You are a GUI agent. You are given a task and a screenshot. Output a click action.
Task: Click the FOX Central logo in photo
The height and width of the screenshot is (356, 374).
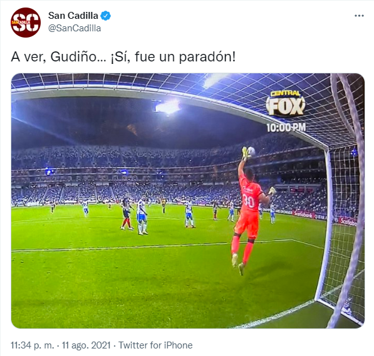coord(286,103)
